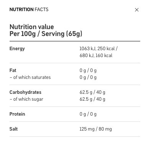Image resolution: width=154 pixels, height=144 pixels.
Task: Click the NUTRITION FACTS title
Action: 29,10
